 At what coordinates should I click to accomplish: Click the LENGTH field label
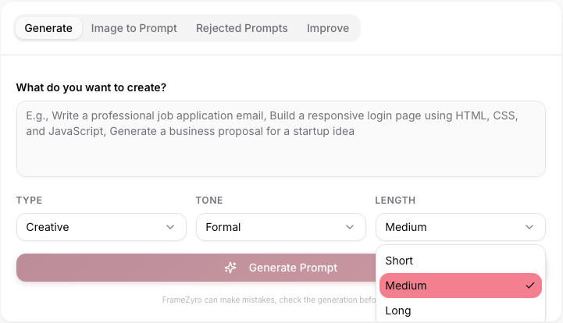(x=395, y=201)
